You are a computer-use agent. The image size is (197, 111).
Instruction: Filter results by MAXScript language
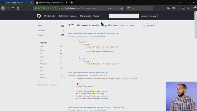click(x=51, y=64)
